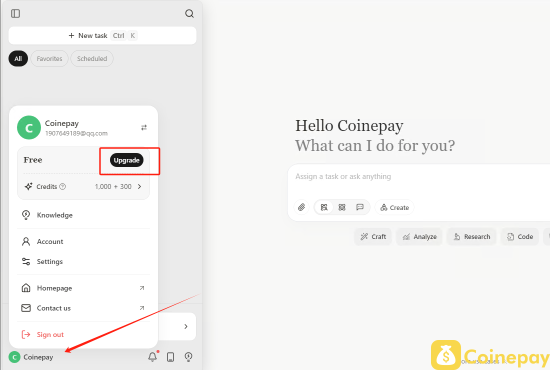Click the 'Hello Coinepay' greeting heading
The height and width of the screenshot is (370, 550).
(349, 126)
